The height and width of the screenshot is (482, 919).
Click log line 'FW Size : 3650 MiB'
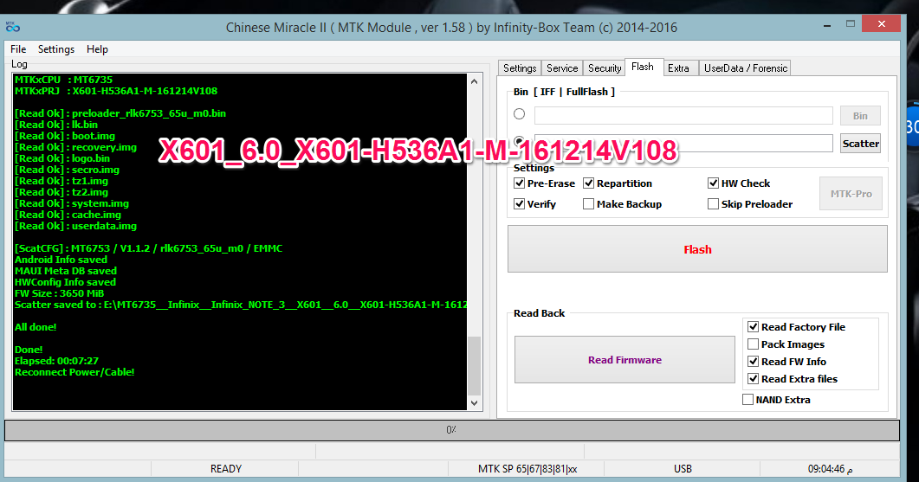(59, 293)
